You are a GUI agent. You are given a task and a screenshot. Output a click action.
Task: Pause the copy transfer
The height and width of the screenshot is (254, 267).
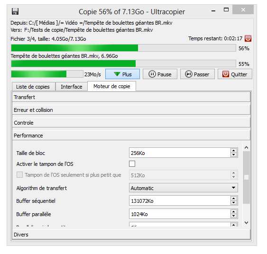[160, 74]
